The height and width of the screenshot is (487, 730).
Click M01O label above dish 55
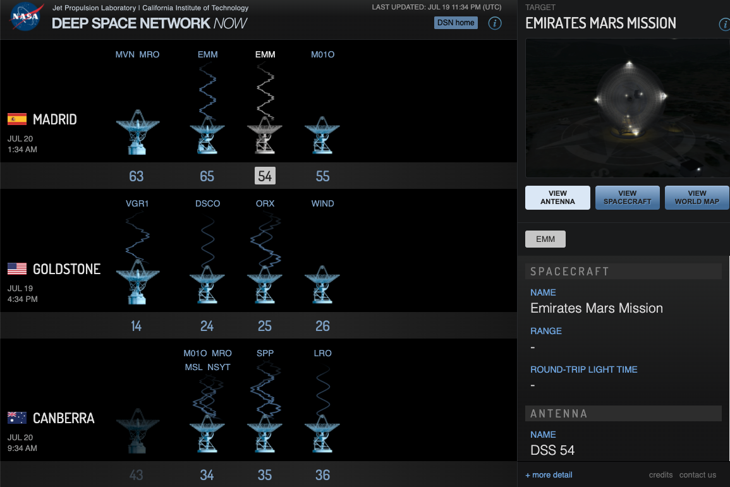point(322,54)
